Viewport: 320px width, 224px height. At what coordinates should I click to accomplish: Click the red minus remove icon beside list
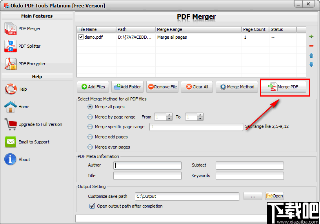(311, 46)
